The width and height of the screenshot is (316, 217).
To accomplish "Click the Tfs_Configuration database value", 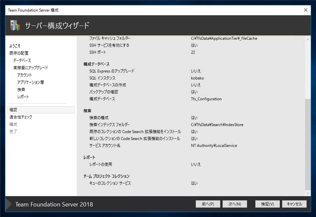I will (206, 99).
